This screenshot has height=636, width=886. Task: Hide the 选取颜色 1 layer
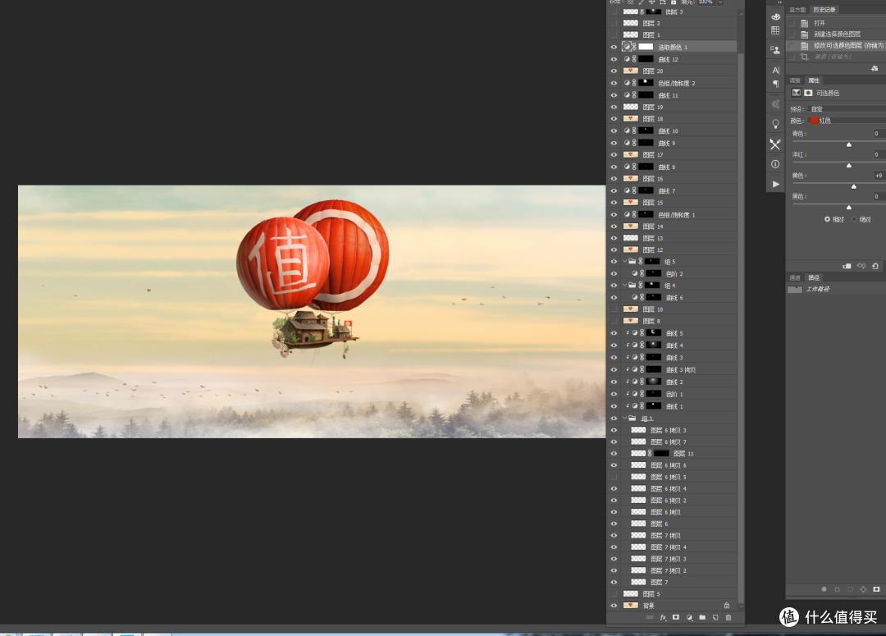(614, 47)
